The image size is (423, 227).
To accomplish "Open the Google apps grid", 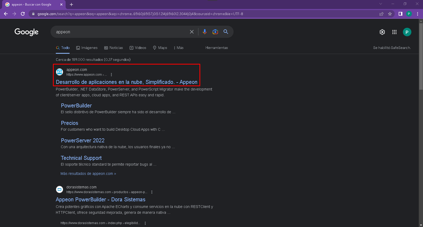I will [394, 32].
